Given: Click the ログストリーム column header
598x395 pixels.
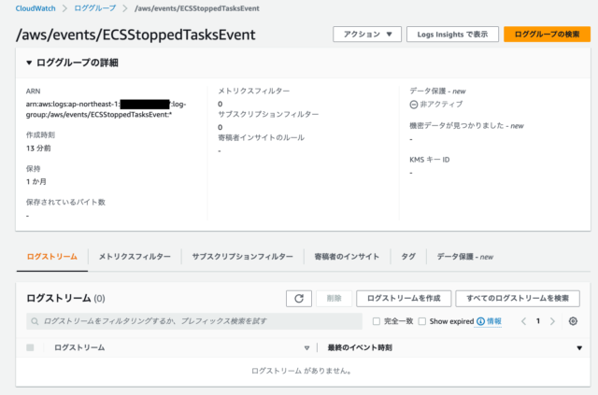Looking at the screenshot, I should click(x=79, y=347).
